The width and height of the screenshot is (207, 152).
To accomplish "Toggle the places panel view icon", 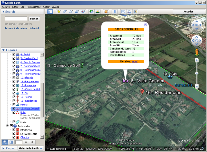I will (11, 142).
